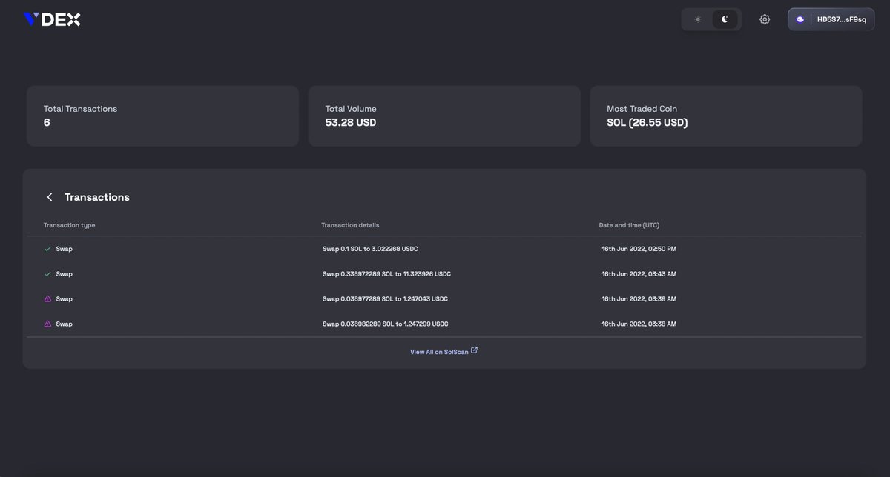The height and width of the screenshot is (477, 890).
Task: Click Most Traded Coin SOL (26.55 USD)
Action: point(647,122)
